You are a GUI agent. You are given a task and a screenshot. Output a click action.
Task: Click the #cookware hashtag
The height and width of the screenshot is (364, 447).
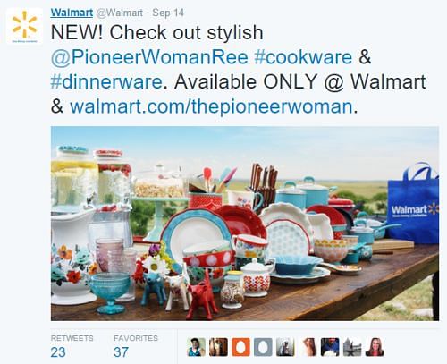[303, 57]
